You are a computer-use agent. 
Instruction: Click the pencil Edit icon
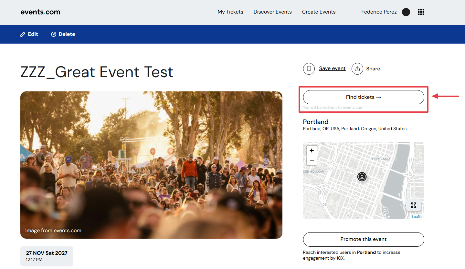(23, 34)
